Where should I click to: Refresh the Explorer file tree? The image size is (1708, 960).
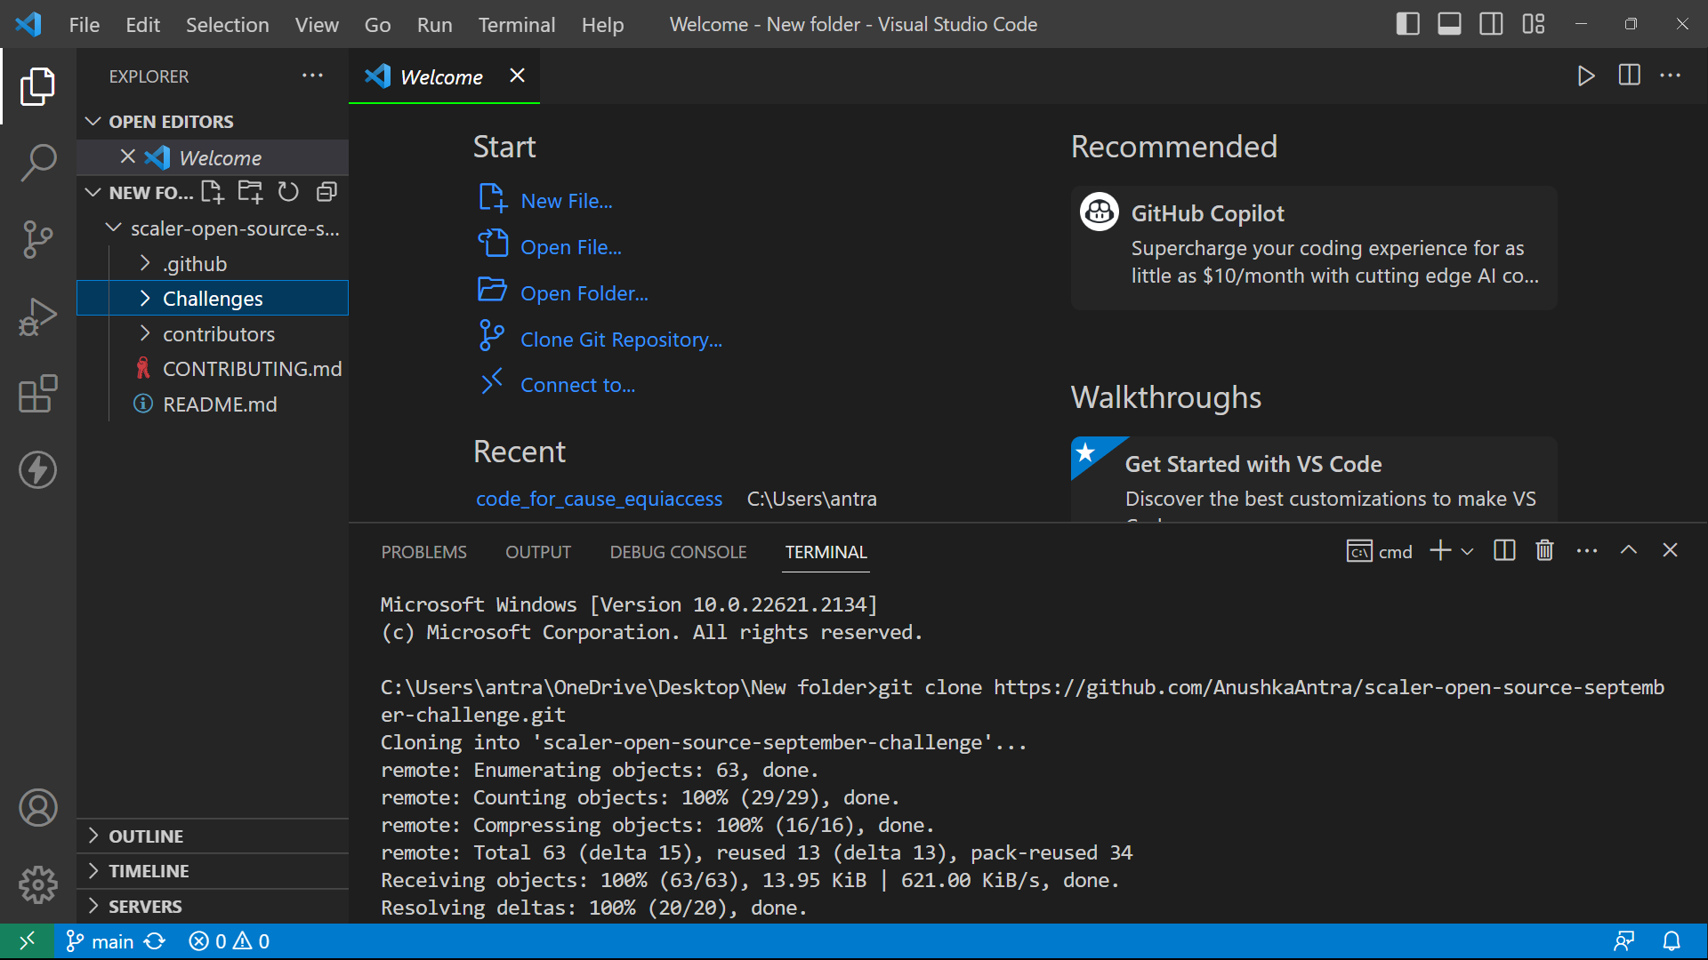[287, 191]
